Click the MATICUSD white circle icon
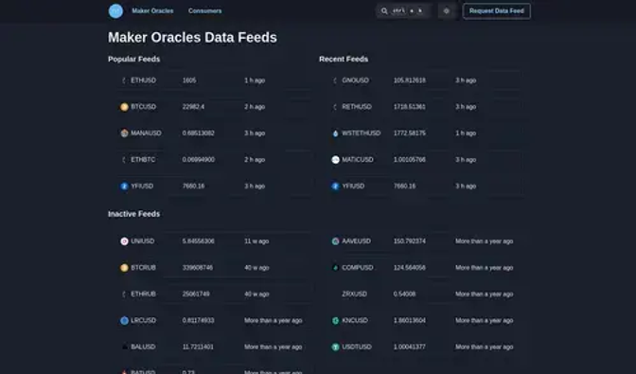 335,160
